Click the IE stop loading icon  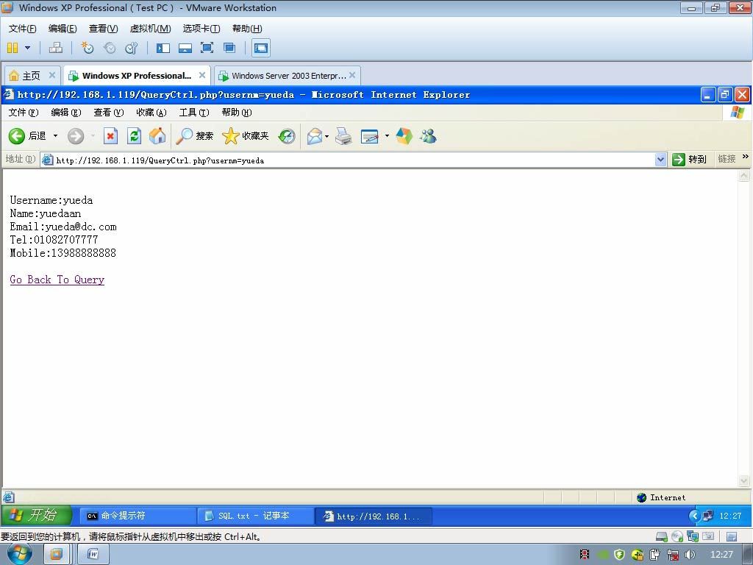tap(111, 136)
